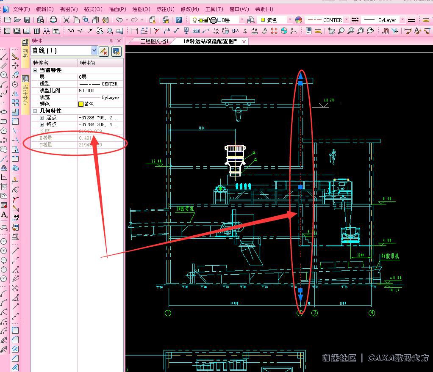Open the 直线 (1) object dropdown
Viewport: 433px width, 372px height.
pyautogui.click(x=94, y=51)
